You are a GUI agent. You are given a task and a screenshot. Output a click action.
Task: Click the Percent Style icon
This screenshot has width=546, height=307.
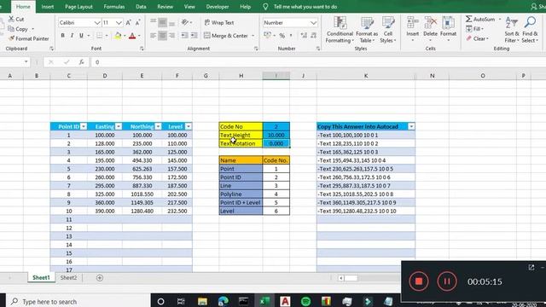[282, 36]
